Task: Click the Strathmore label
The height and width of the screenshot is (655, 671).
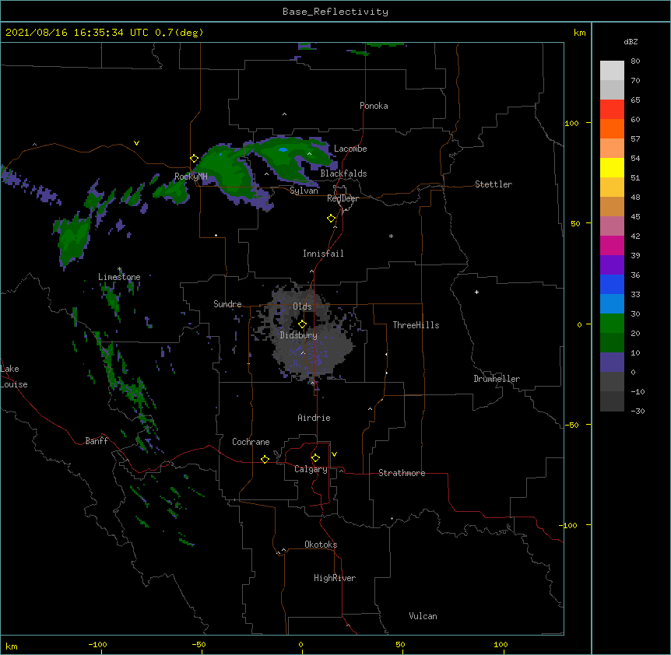Action: 402,473
